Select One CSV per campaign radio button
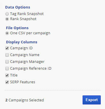Image resolution: width=105 pixels, height=109 pixels. point(7,33)
